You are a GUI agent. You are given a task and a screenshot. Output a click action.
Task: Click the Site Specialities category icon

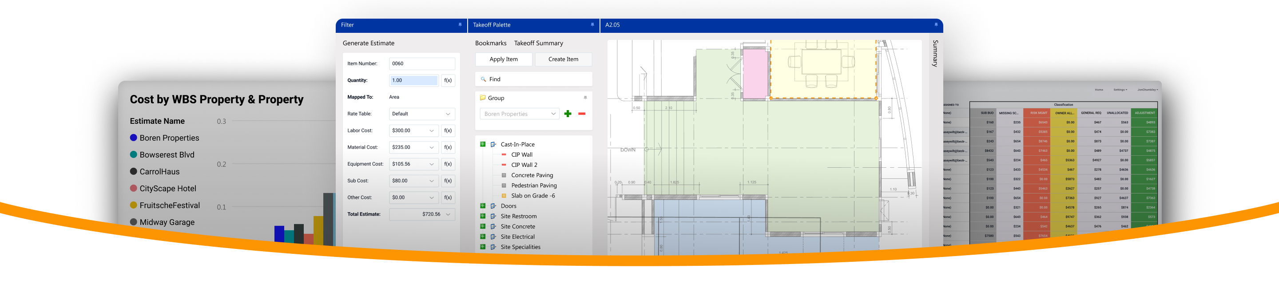click(x=493, y=247)
